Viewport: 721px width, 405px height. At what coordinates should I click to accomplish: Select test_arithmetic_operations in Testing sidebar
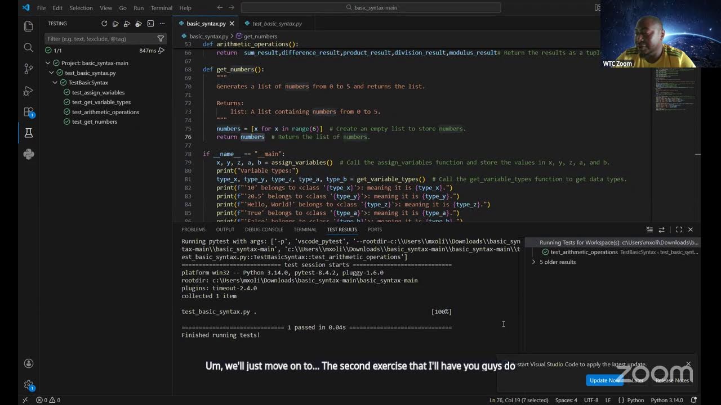(x=105, y=112)
